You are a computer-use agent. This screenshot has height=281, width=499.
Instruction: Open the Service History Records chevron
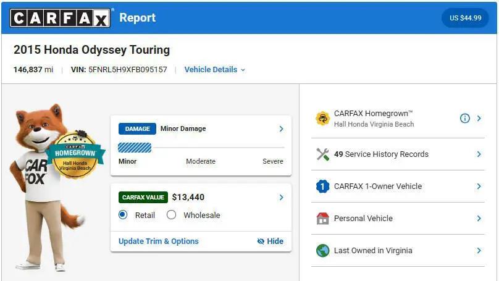[479, 154]
